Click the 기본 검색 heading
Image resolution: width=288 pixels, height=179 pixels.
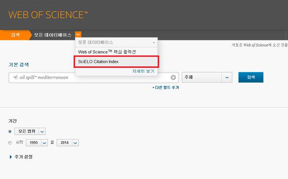[x=19, y=65]
